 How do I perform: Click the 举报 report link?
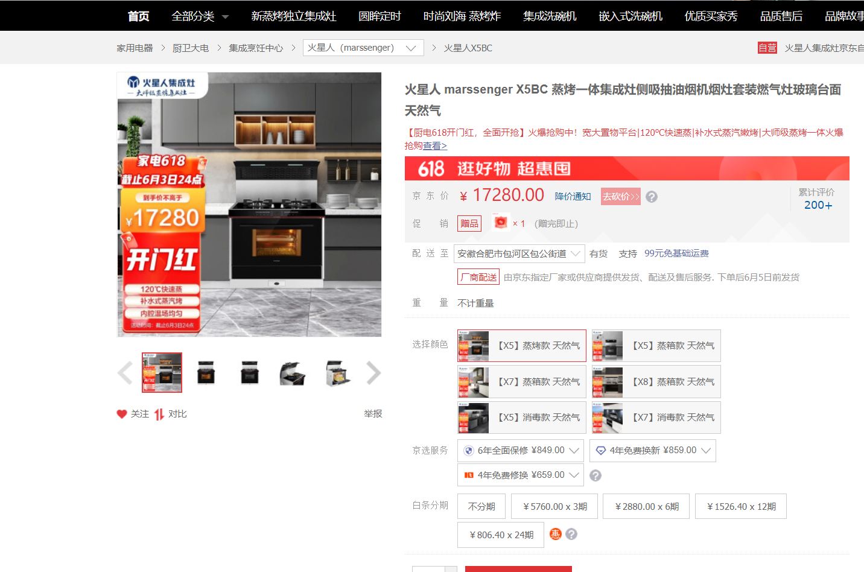coord(373,414)
